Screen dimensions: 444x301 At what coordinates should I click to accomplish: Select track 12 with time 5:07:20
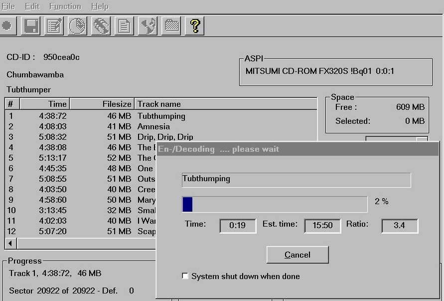click(81, 232)
